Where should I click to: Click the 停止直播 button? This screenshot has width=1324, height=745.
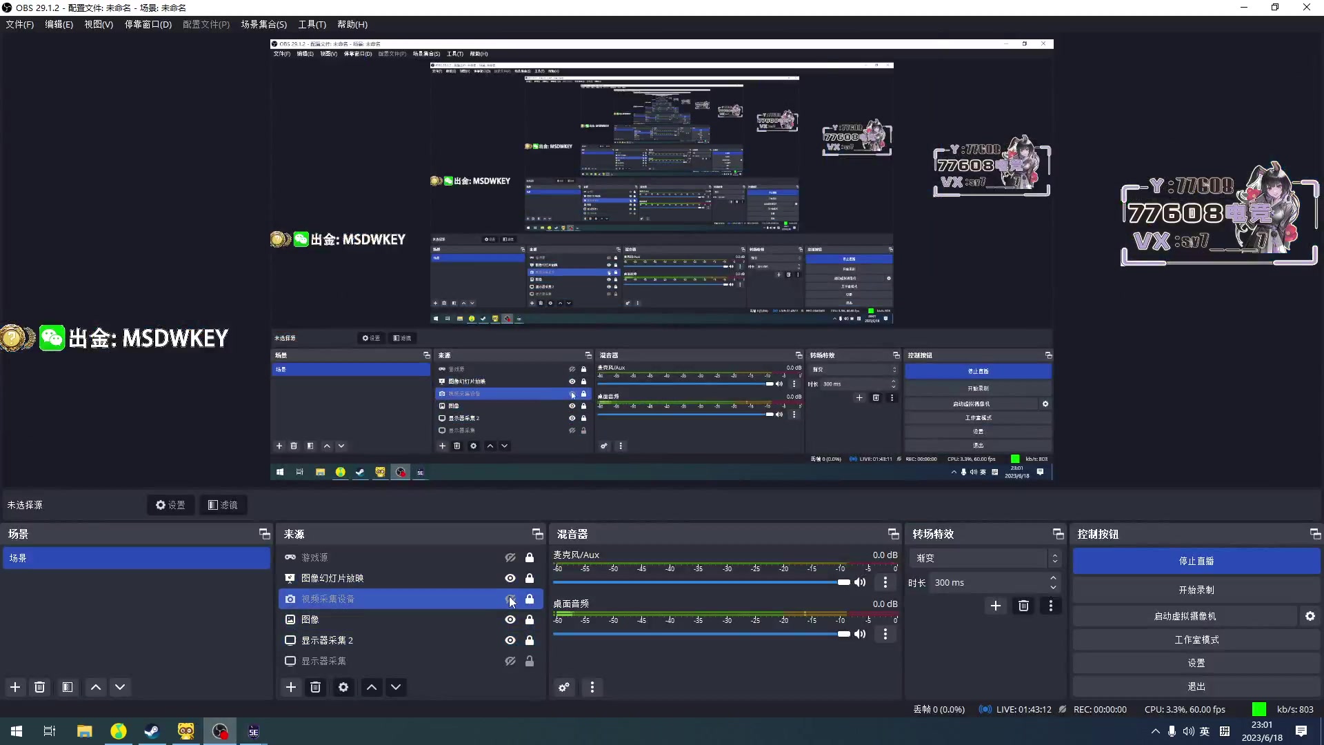point(1196,561)
